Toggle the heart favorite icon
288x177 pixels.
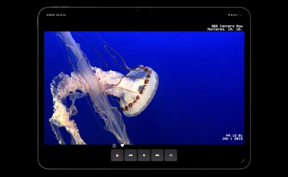click(122, 146)
